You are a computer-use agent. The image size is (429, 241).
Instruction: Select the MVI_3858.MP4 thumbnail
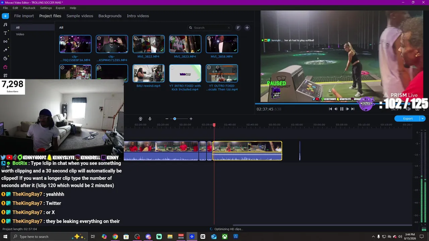(x=222, y=44)
